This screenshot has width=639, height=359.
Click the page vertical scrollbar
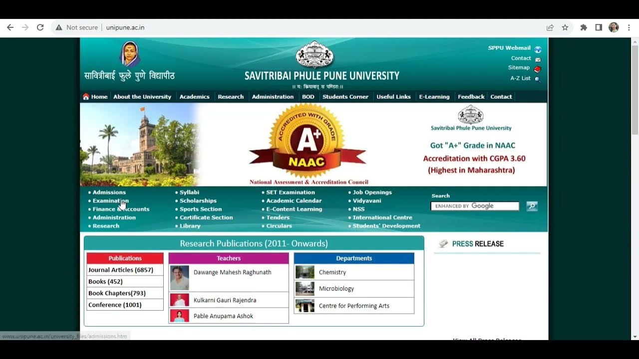click(x=635, y=90)
